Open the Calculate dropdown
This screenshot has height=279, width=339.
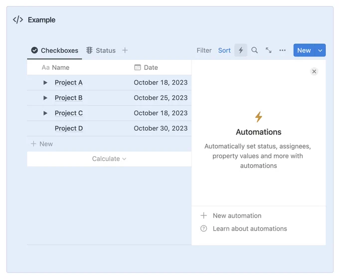(x=109, y=159)
